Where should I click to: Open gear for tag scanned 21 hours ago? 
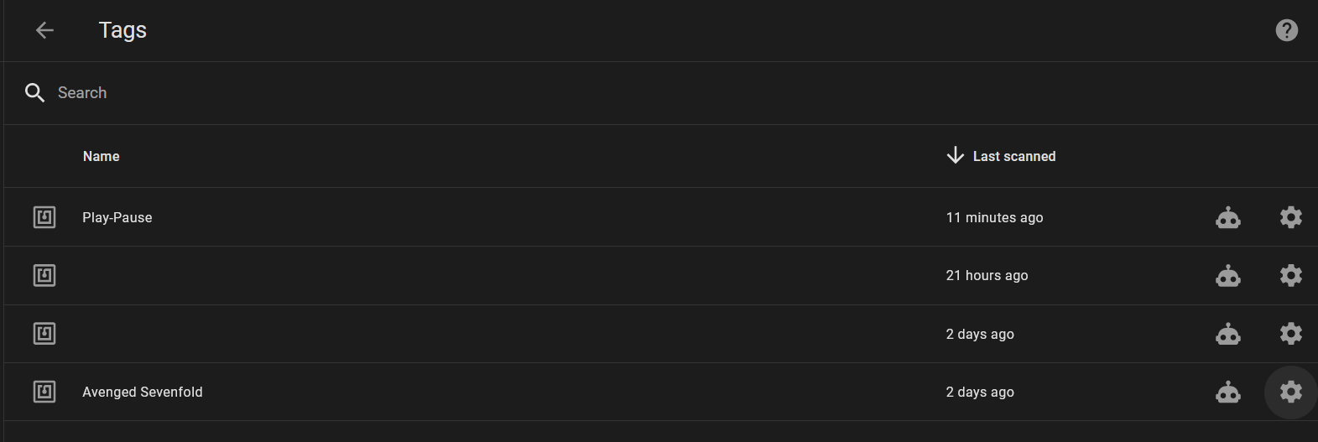pos(1290,275)
